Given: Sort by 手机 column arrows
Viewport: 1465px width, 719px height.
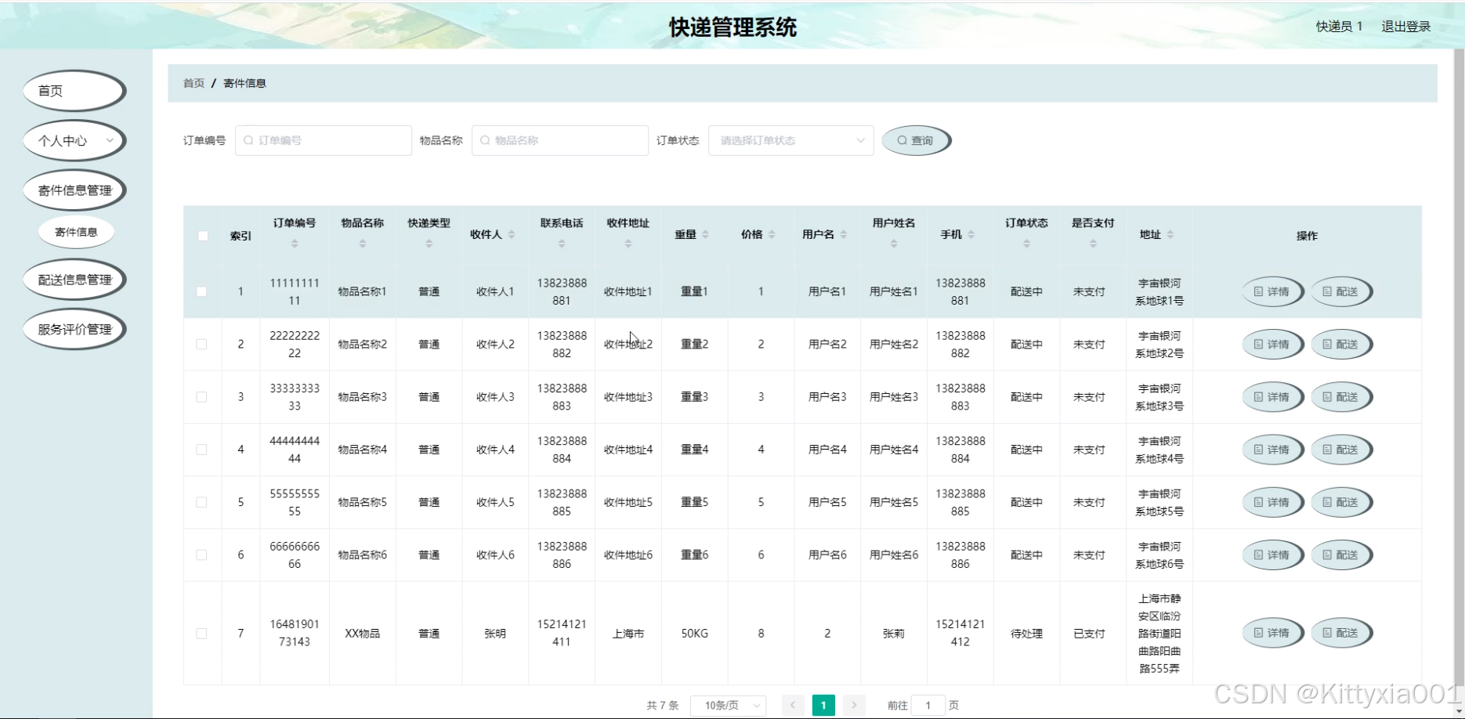Looking at the screenshot, I should [x=971, y=235].
